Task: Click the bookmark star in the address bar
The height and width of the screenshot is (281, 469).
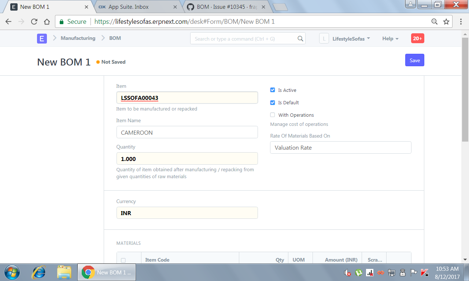Action: tap(446, 22)
